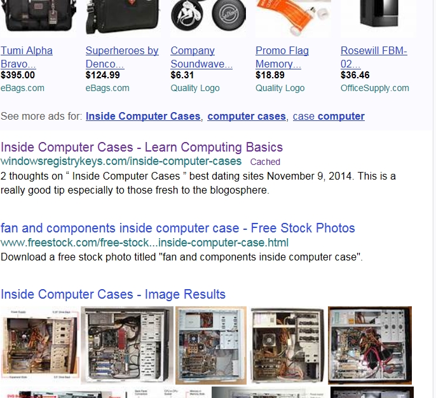Open the Company Soundwave product link
This screenshot has width=436, height=398.
(201, 57)
